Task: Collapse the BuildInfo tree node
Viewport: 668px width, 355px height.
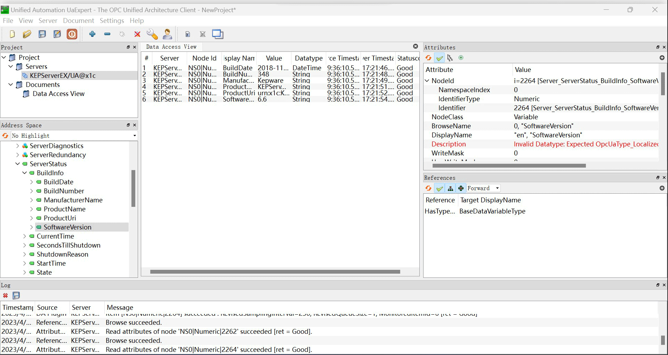Action: point(24,173)
